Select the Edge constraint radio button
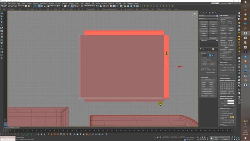 pyautogui.click(x=227, y=21)
